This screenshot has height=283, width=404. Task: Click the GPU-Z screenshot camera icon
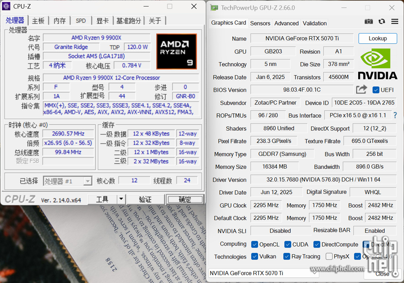[x=369, y=21]
